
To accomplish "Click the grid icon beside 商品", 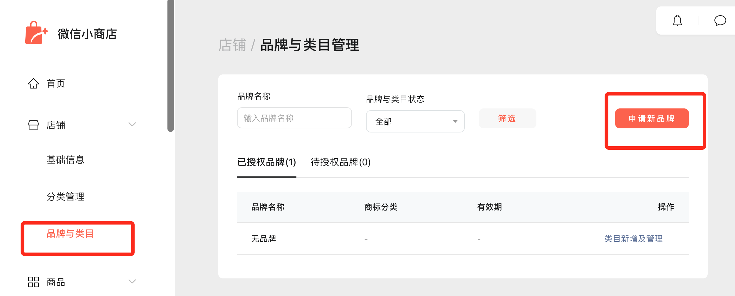I will pyautogui.click(x=33, y=282).
